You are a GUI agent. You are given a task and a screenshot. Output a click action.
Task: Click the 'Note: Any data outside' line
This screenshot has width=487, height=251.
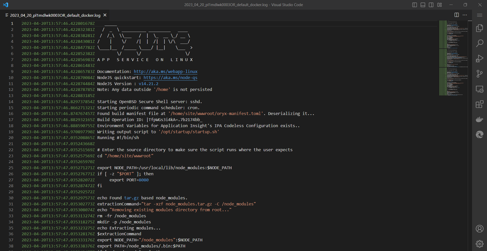tap(155, 90)
